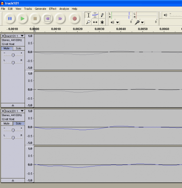
Task: Click the pan slider on track201
Action: (x=13, y=138)
